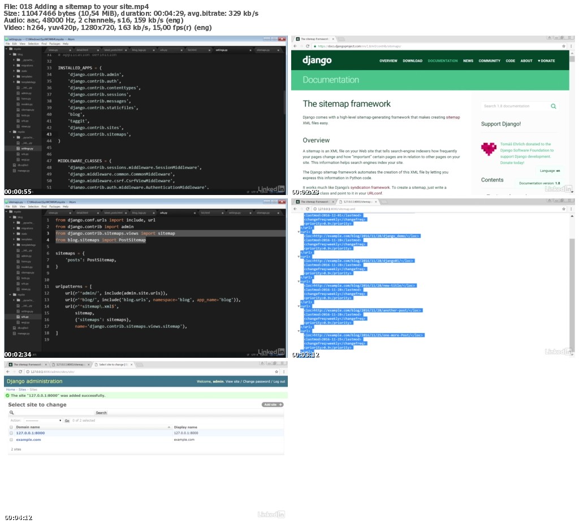The height and width of the screenshot is (524, 579).
Task: Reload the Django documentation page
Action: click(x=307, y=46)
